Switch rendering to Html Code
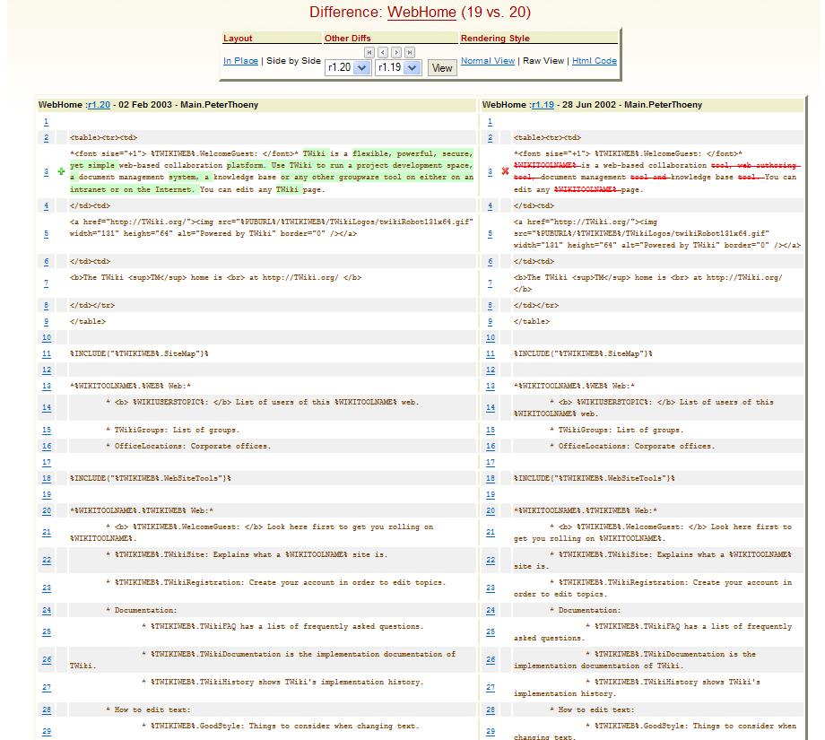This screenshot has width=825, height=740. [x=595, y=61]
